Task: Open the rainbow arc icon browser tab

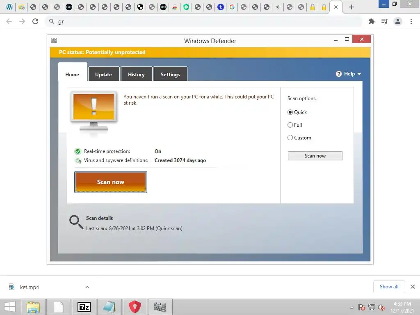Action: (x=175, y=7)
